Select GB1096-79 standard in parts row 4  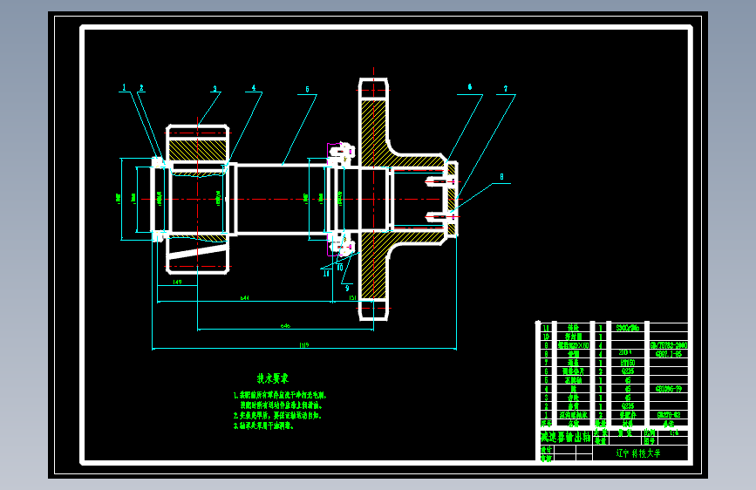coord(669,389)
